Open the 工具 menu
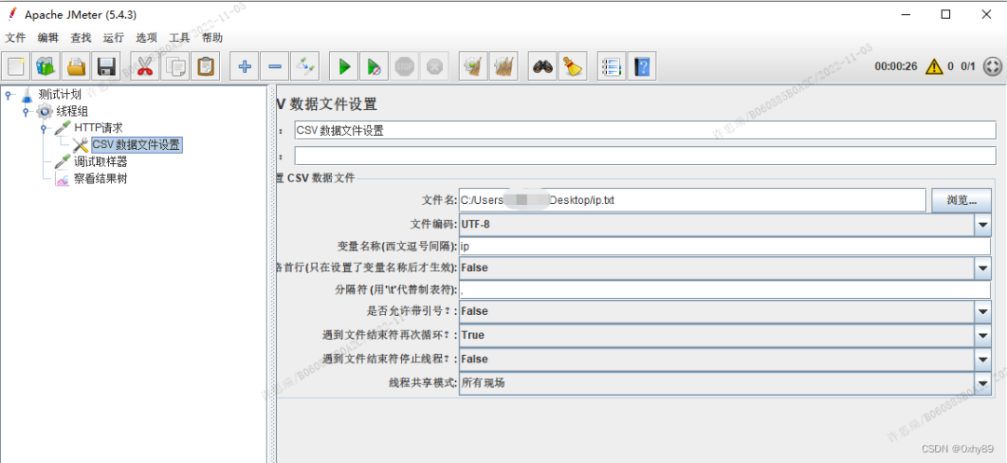This screenshot has width=1007, height=463. [x=179, y=38]
